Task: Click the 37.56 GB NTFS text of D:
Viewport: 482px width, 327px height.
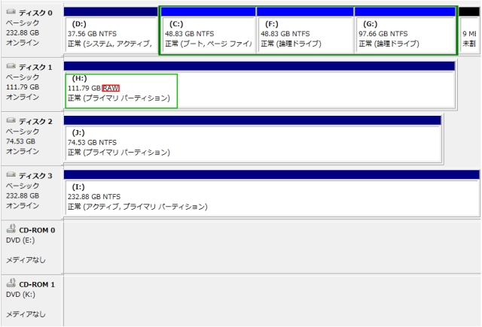Action: 92,34
